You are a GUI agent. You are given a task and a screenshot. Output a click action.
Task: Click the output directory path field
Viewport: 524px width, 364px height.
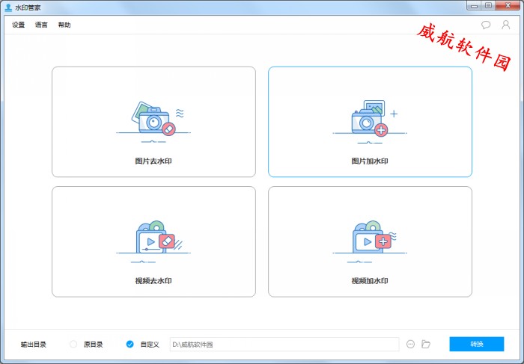[x=284, y=344]
